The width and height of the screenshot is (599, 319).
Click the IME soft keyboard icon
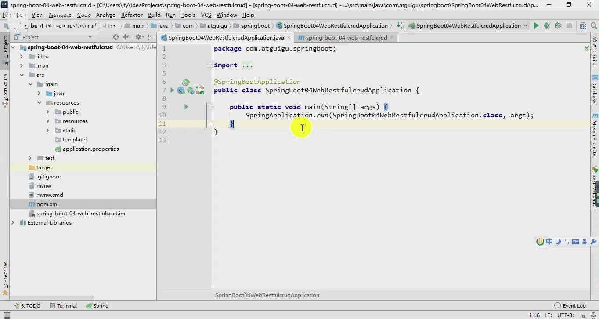(576, 242)
